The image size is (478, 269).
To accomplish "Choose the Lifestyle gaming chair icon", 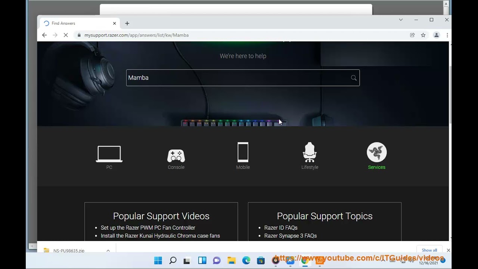I will coord(310,152).
